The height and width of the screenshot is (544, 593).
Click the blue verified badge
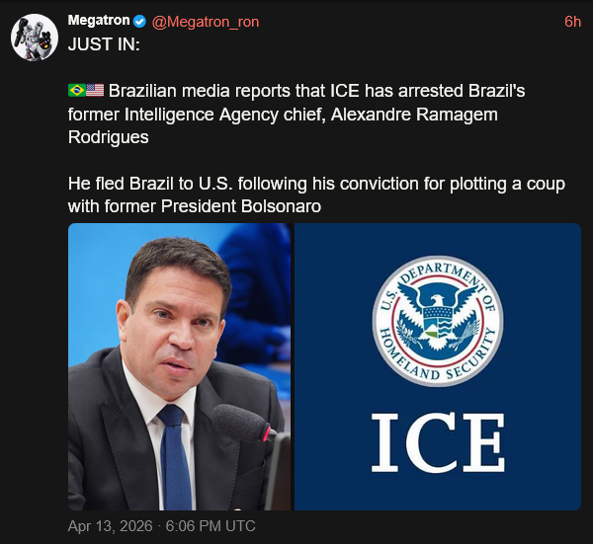point(140,22)
